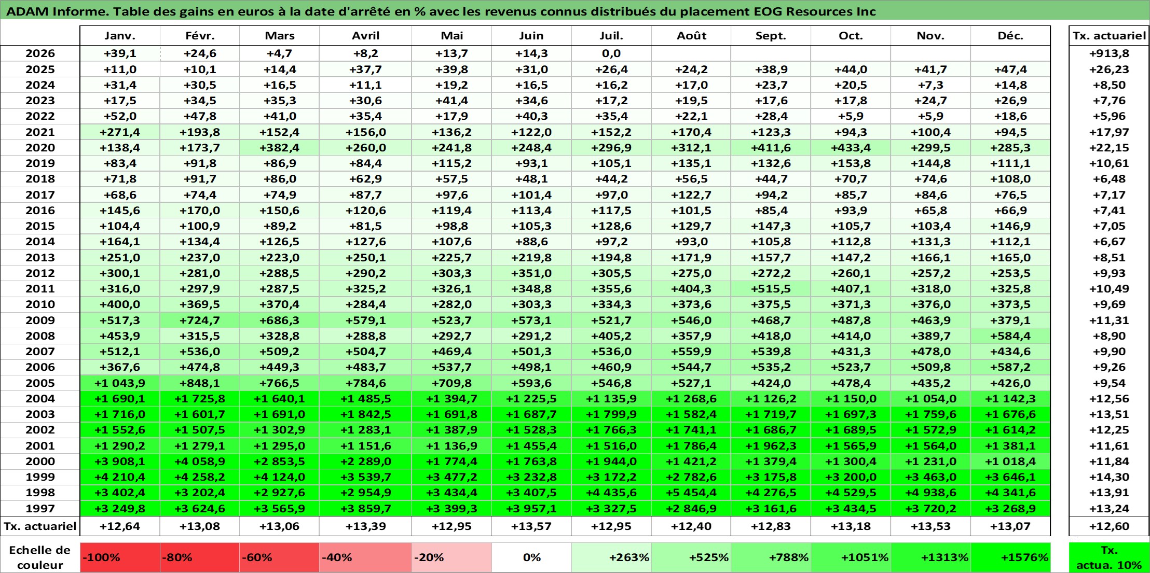Screen dimensions: 1150x573
Task: Select the 'Nov.' column header
Action: tap(930, 36)
